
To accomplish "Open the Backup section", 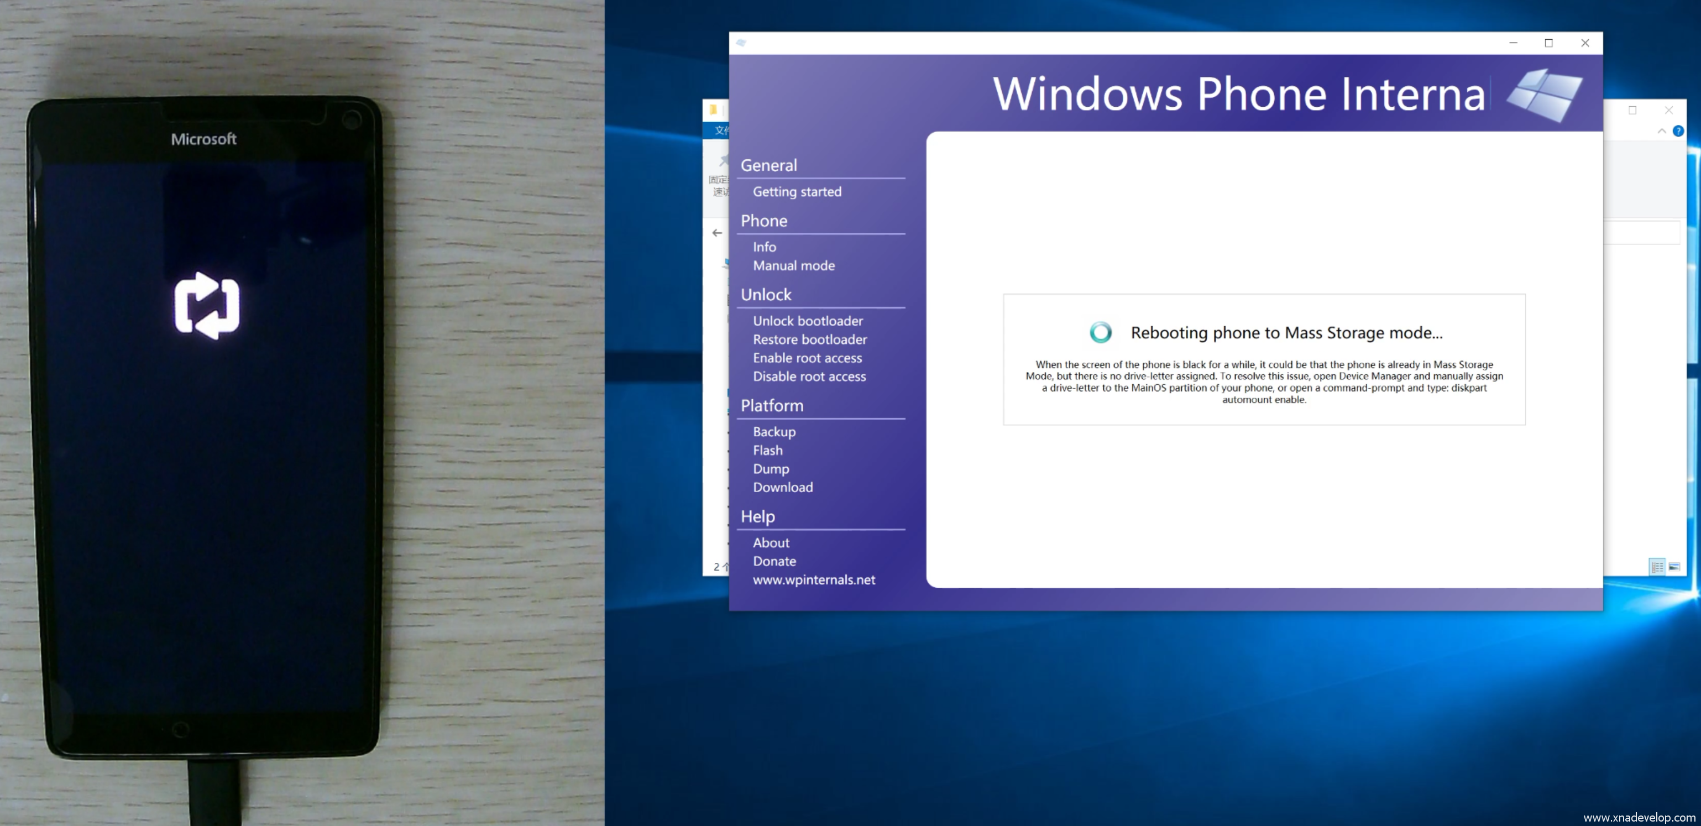I will point(774,432).
